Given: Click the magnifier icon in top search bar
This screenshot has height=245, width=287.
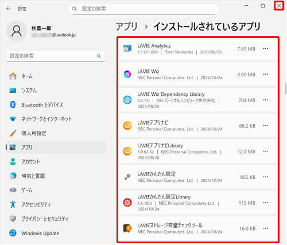Looking at the screenshot, I should [x=74, y=9].
